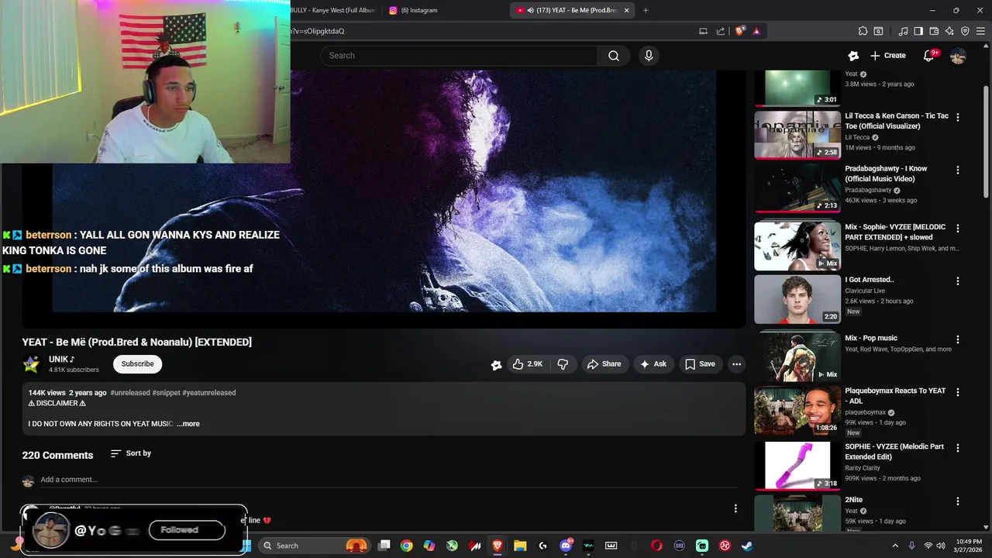Image resolution: width=992 pixels, height=558 pixels.
Task: Close the YEAT - Be Më tab
Action: [626, 10]
